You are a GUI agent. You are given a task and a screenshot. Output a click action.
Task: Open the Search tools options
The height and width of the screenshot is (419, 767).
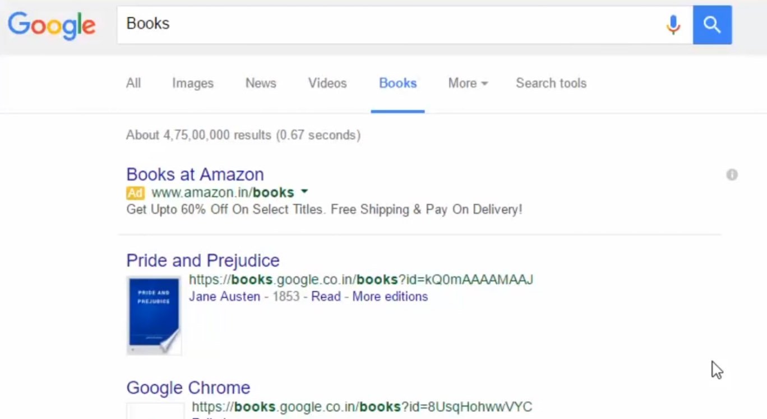pos(551,83)
